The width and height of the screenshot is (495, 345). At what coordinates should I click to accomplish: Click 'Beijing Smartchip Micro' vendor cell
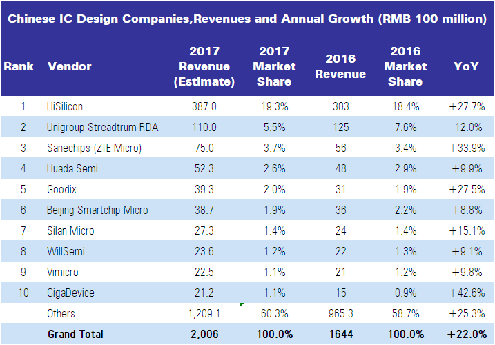pos(97,210)
